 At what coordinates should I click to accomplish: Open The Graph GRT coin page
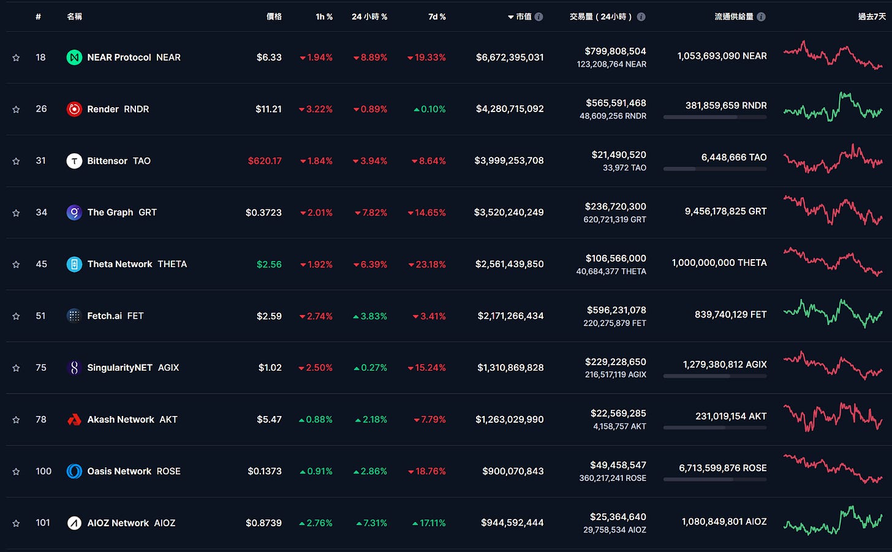point(122,213)
